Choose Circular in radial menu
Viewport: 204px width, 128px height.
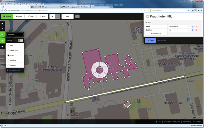pyautogui.click(x=105, y=67)
